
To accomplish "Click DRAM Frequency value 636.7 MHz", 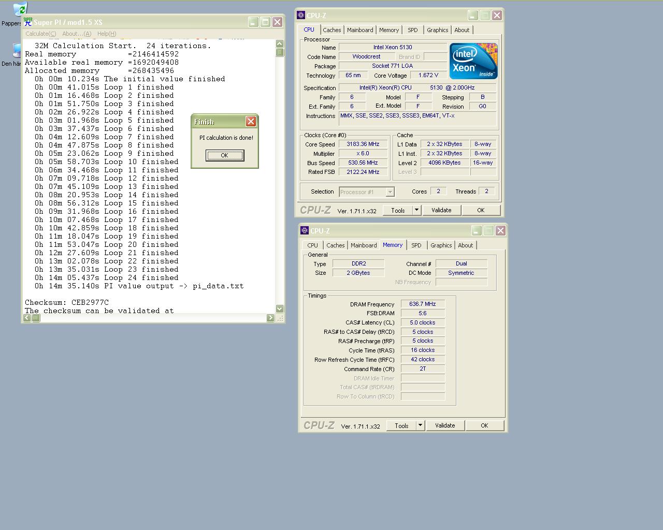I will [x=423, y=304].
